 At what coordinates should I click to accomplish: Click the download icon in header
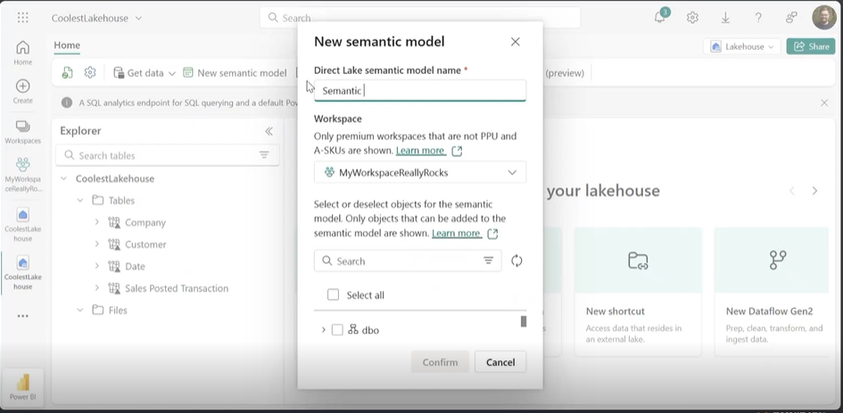[x=725, y=18]
